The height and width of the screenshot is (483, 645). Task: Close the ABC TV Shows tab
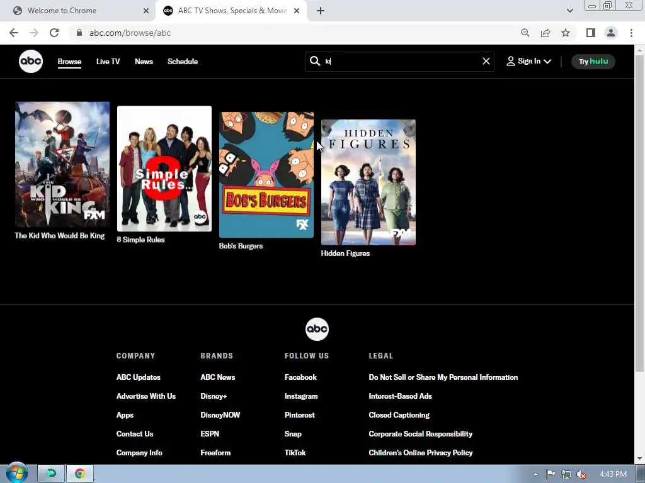click(297, 11)
